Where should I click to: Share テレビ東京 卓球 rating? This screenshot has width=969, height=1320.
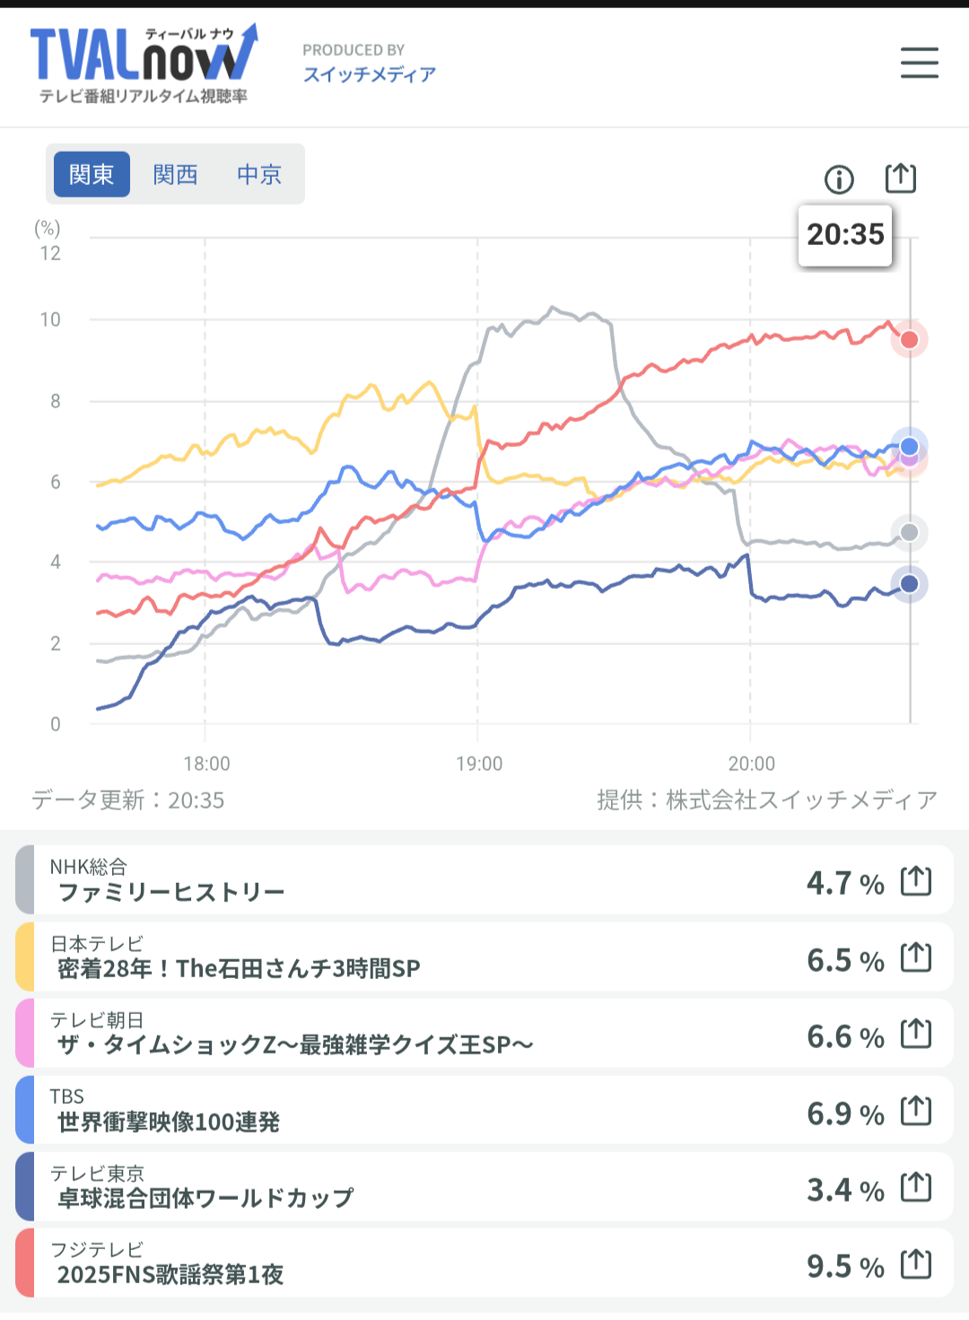[x=915, y=1187]
